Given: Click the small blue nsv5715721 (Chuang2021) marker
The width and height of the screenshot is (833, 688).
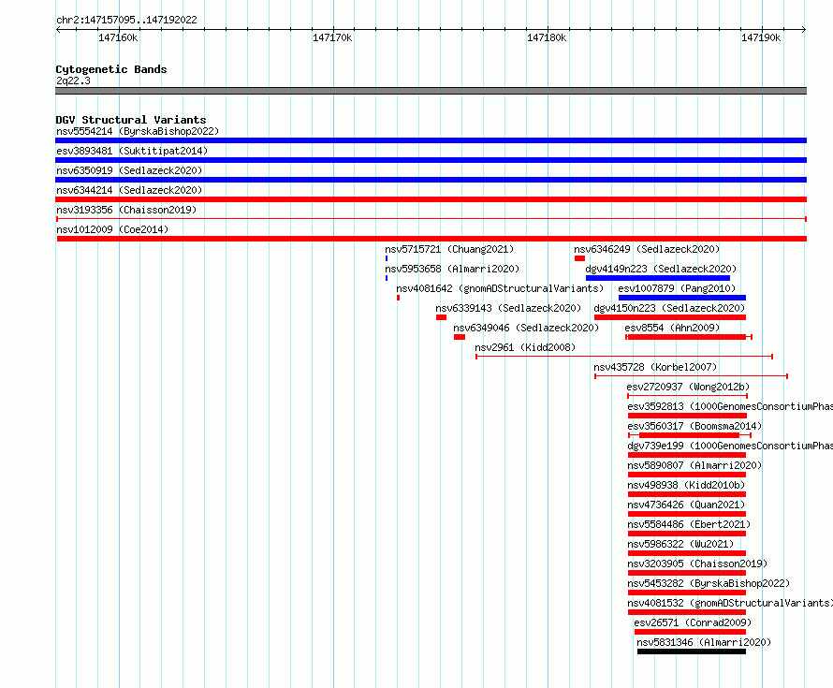Looking at the screenshot, I should pos(387,258).
